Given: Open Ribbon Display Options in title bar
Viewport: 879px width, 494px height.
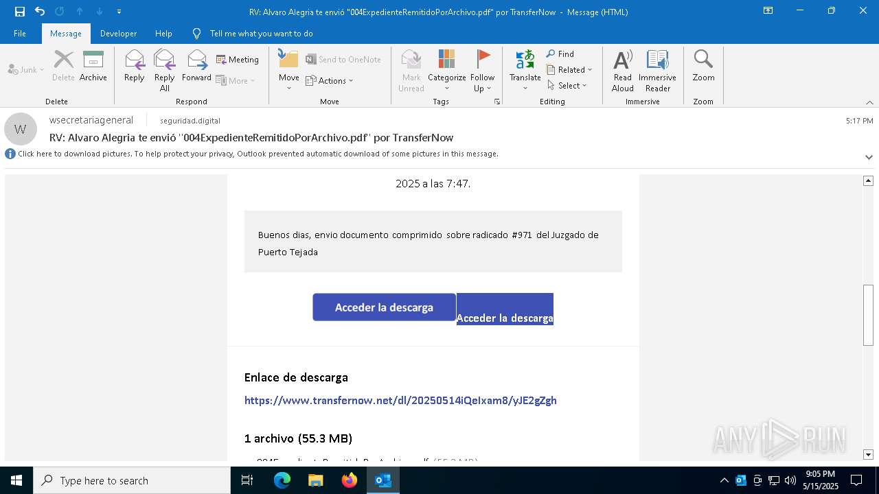Looking at the screenshot, I should pos(768,11).
